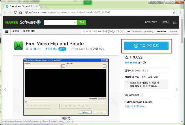This screenshot has width=185, height=125.
Task: Click the 메인화면 caption
Action: 66,118
